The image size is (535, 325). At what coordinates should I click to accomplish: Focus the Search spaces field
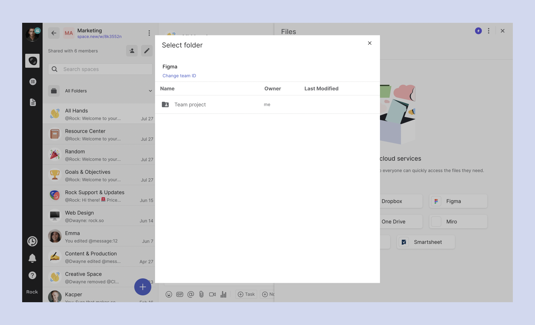point(100,69)
